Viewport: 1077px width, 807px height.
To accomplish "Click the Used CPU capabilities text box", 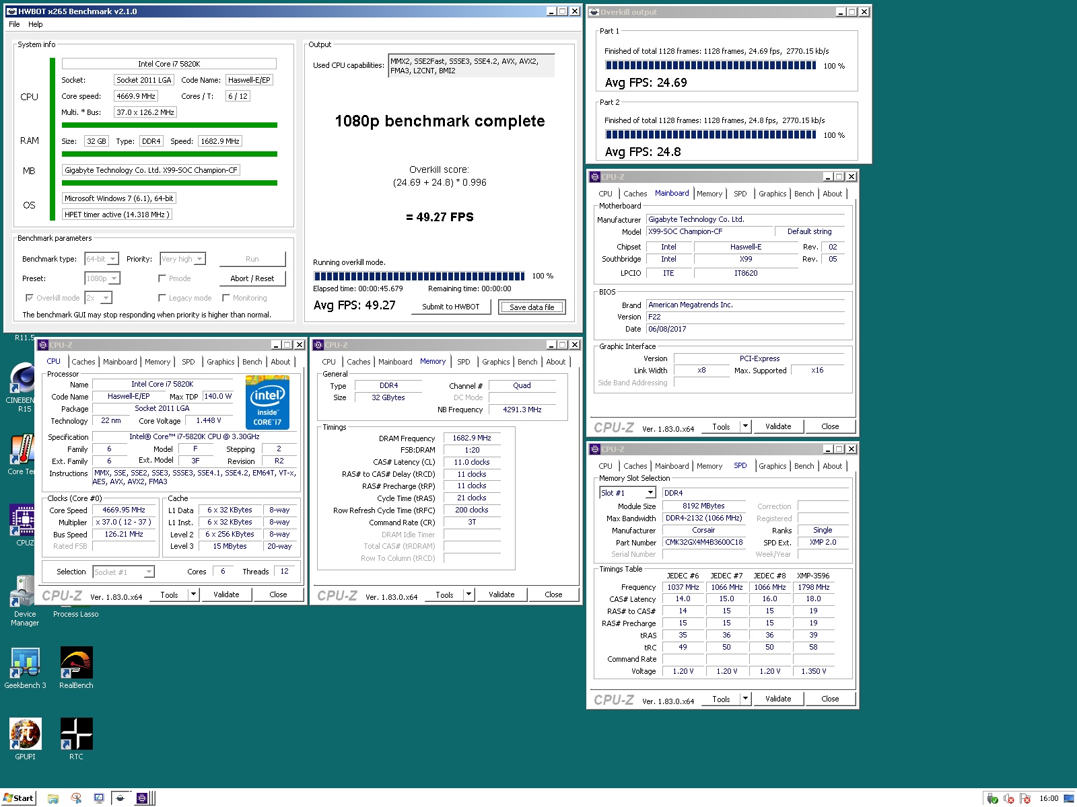I will (x=471, y=65).
